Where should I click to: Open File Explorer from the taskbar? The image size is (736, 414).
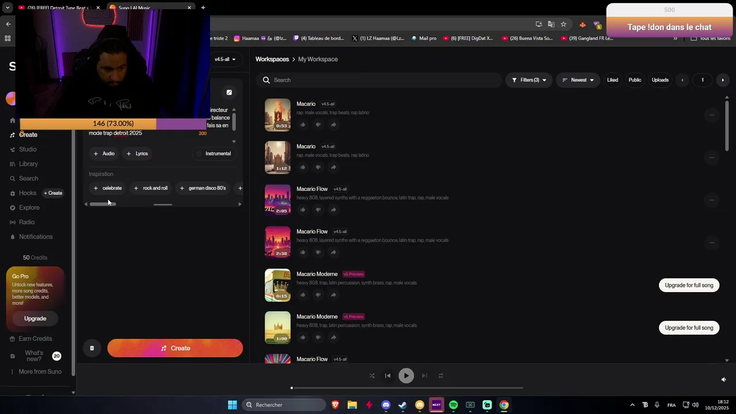click(352, 405)
